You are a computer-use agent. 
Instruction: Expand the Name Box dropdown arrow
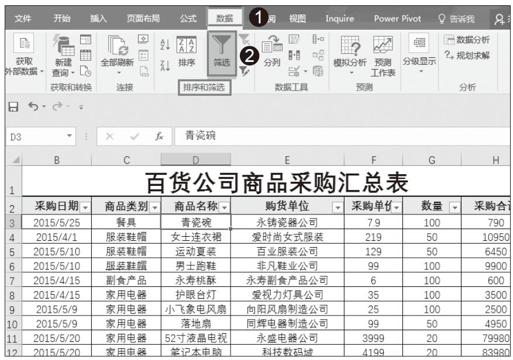[70, 136]
